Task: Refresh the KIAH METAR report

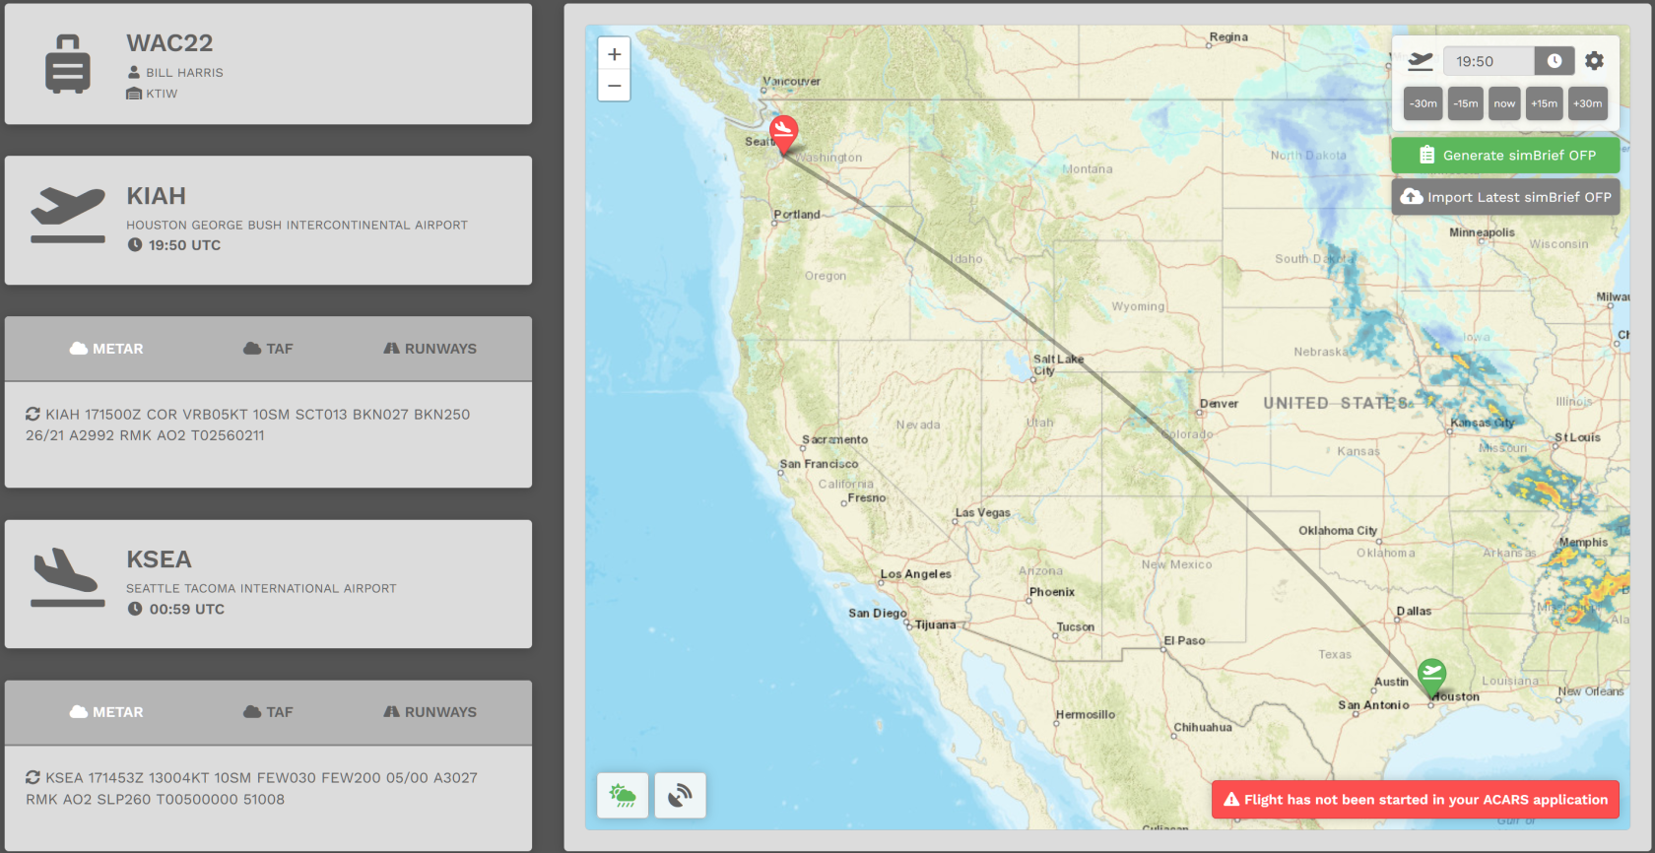Action: (x=33, y=415)
